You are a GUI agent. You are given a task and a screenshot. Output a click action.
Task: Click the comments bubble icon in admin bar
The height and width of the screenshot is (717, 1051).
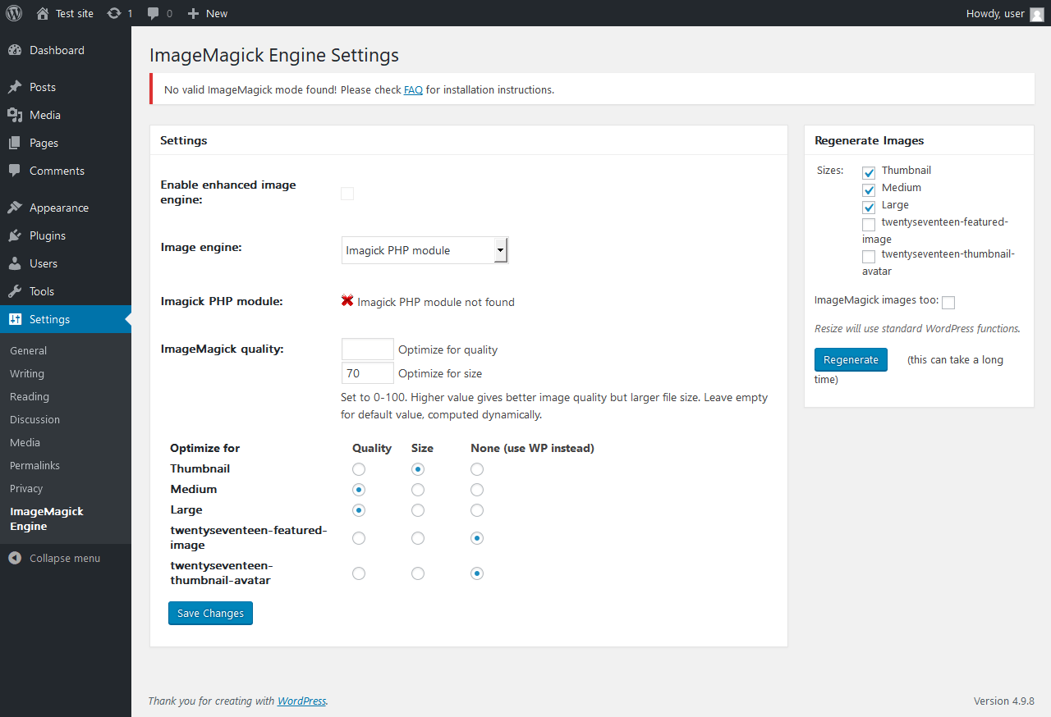point(154,13)
